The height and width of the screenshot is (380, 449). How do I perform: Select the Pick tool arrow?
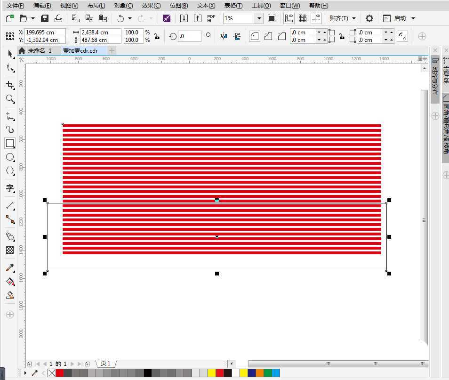10,54
